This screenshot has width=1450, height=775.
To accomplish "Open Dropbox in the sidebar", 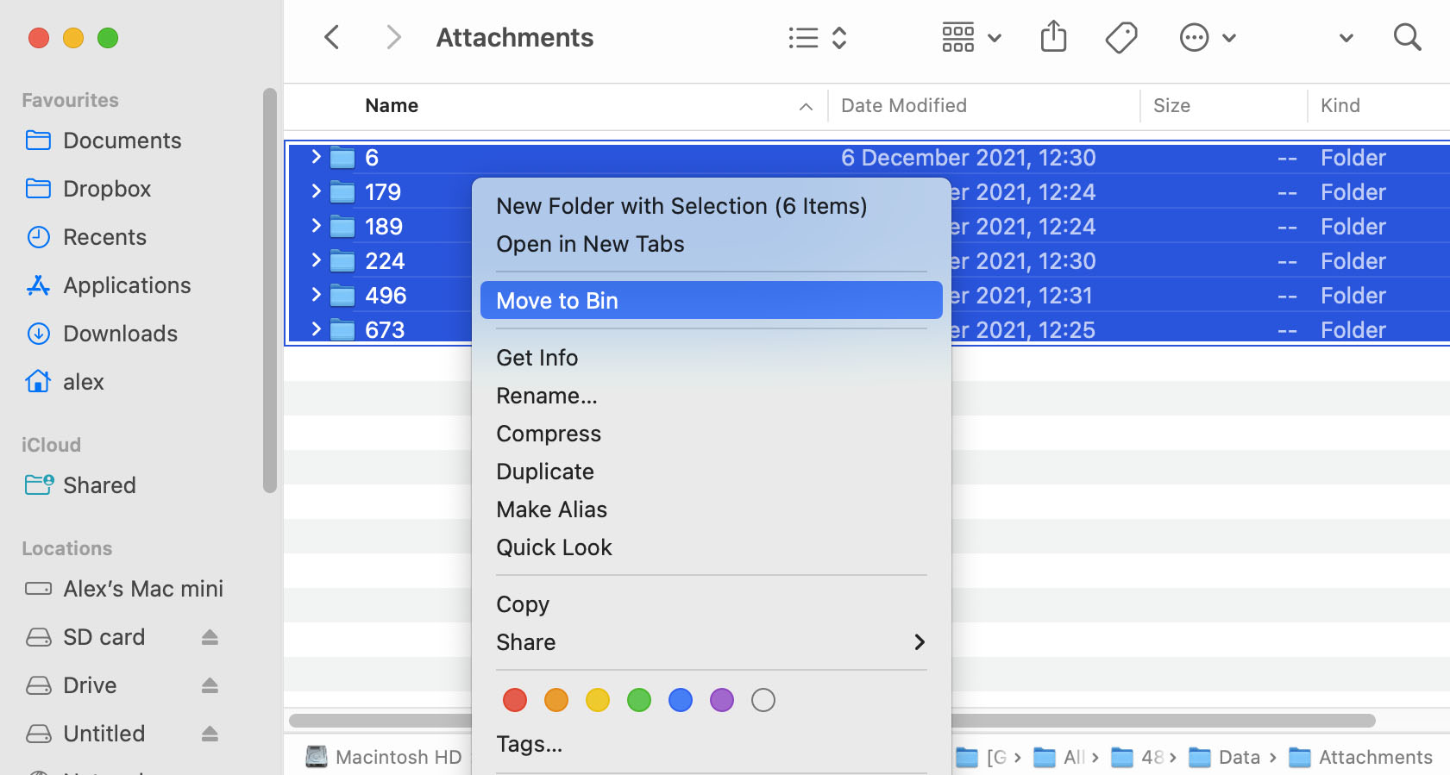I will 107,189.
